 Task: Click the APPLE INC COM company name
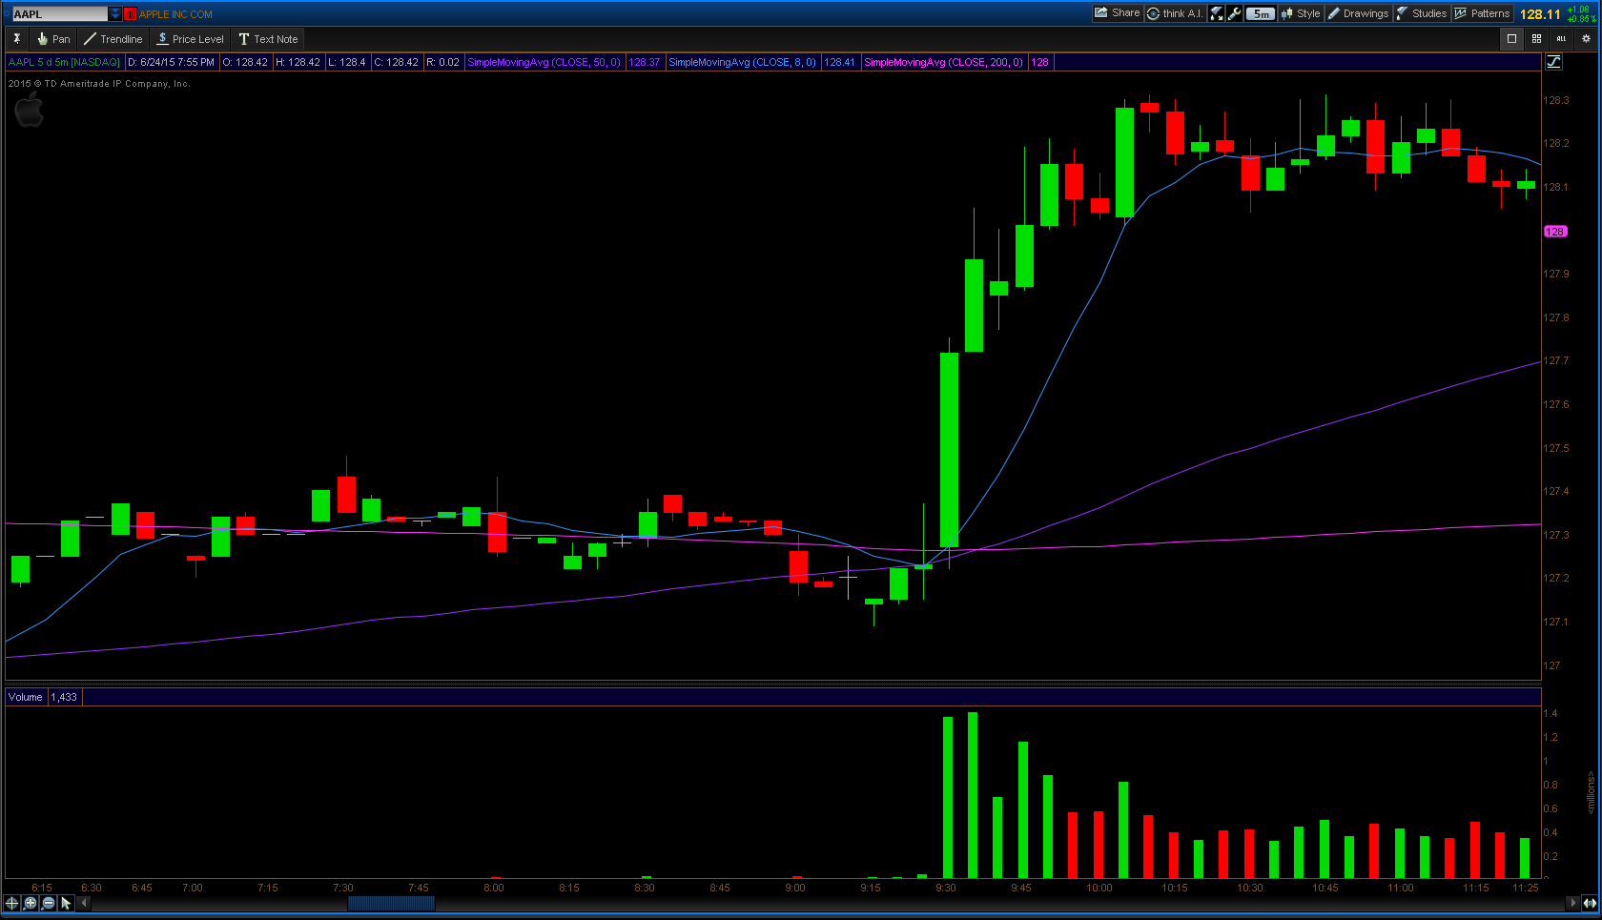tap(175, 14)
